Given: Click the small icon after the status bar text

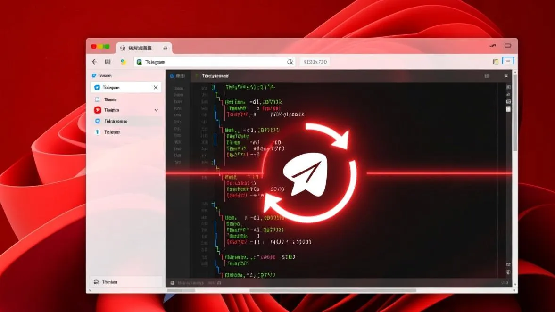Looking at the screenshot, I should tap(219, 283).
